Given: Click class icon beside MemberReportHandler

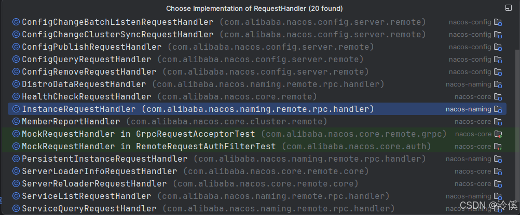Looking at the screenshot, I should 16,122.
